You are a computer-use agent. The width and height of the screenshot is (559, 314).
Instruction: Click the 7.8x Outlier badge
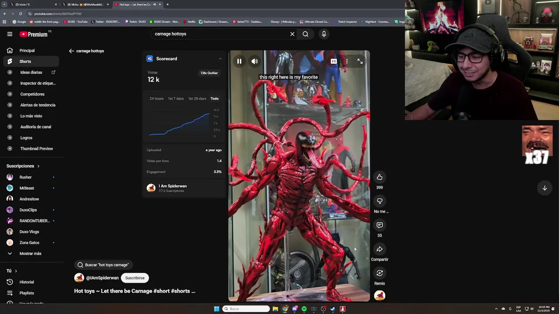point(209,73)
